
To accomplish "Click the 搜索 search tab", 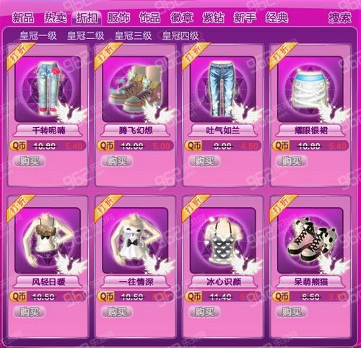I will point(340,18).
